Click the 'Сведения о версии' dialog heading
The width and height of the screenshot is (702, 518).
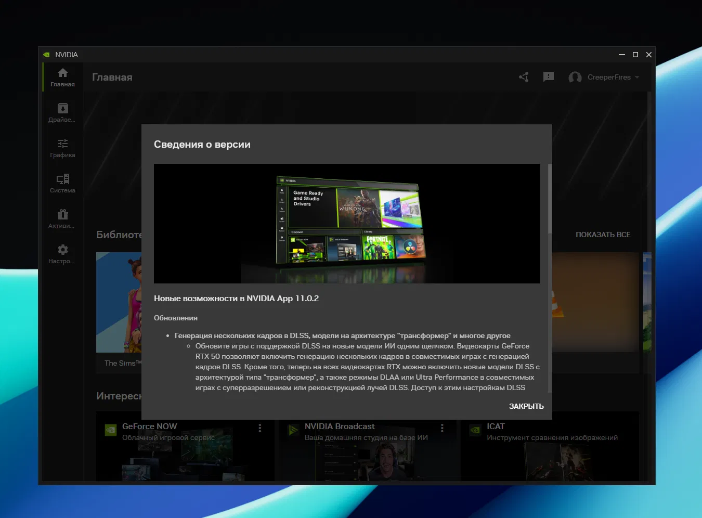[x=202, y=145]
